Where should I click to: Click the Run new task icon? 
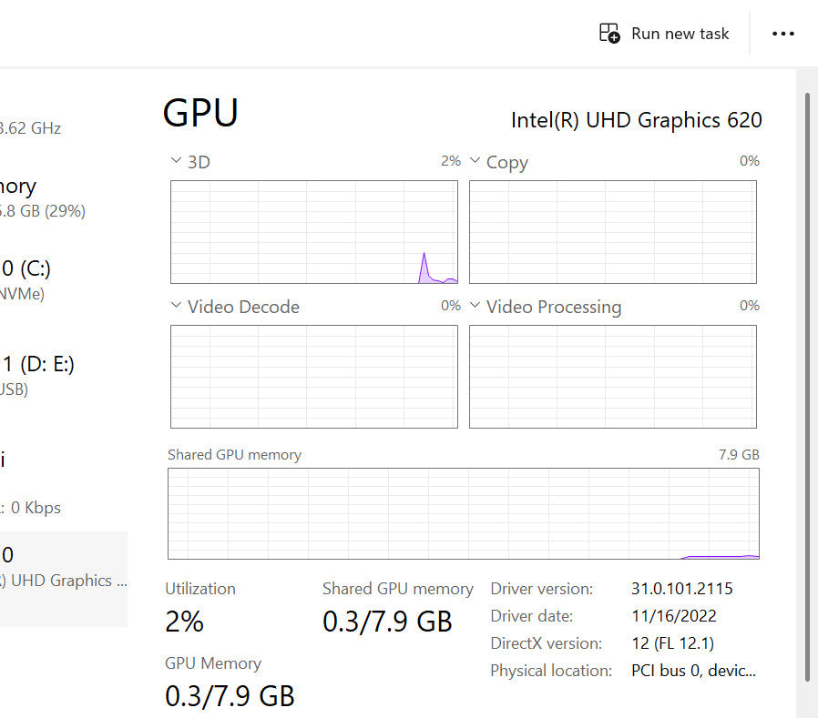pos(608,34)
